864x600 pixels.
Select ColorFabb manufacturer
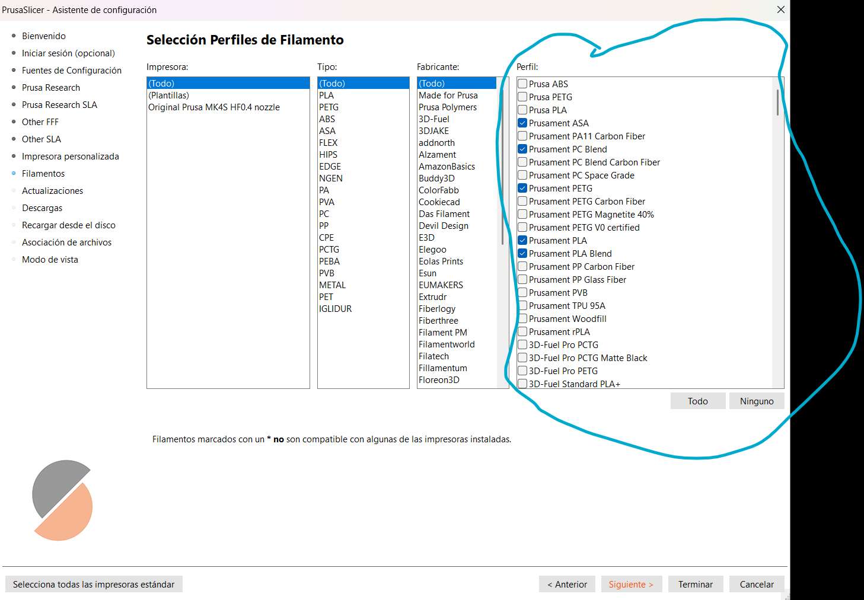[457, 190]
